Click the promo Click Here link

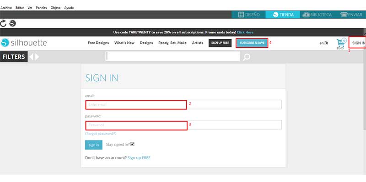point(245,32)
